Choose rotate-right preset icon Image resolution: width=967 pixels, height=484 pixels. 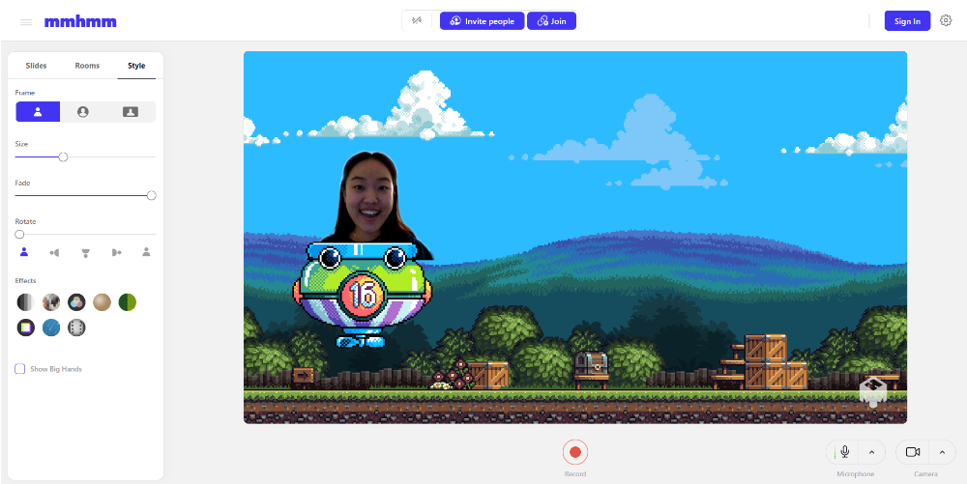[116, 252]
